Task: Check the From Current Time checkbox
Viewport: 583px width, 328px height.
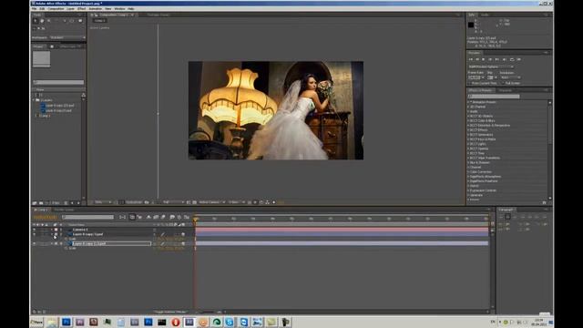Action: [469, 83]
